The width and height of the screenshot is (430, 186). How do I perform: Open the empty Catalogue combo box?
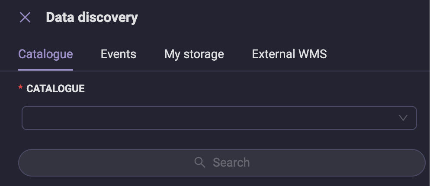pos(219,118)
